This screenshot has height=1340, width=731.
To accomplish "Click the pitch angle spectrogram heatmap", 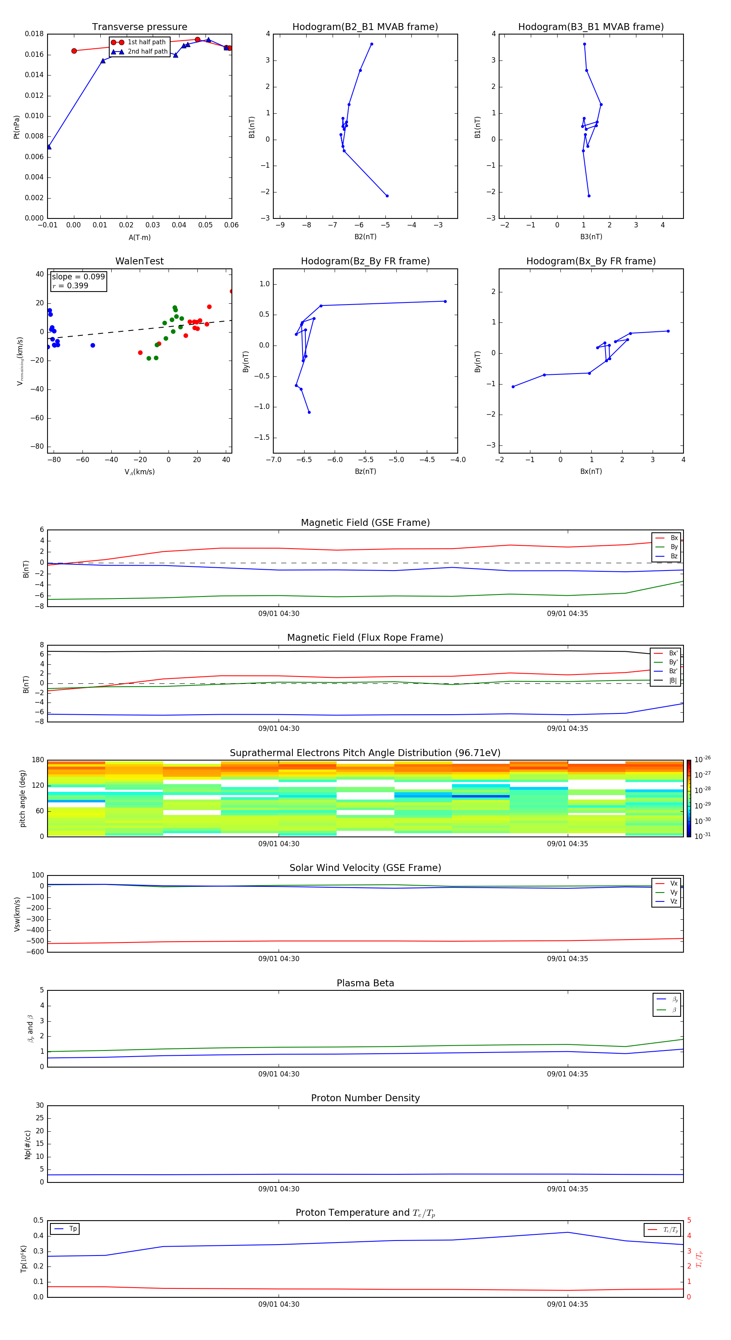I will (365, 798).
